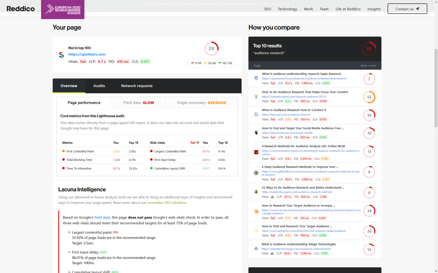Open the sapioresearch.com result URL
This screenshot has height=273, width=438.
(x=304, y=78)
